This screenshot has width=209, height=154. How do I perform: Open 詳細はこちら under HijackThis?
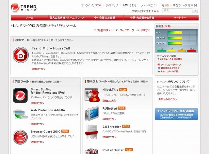pyautogui.click(x=109, y=101)
